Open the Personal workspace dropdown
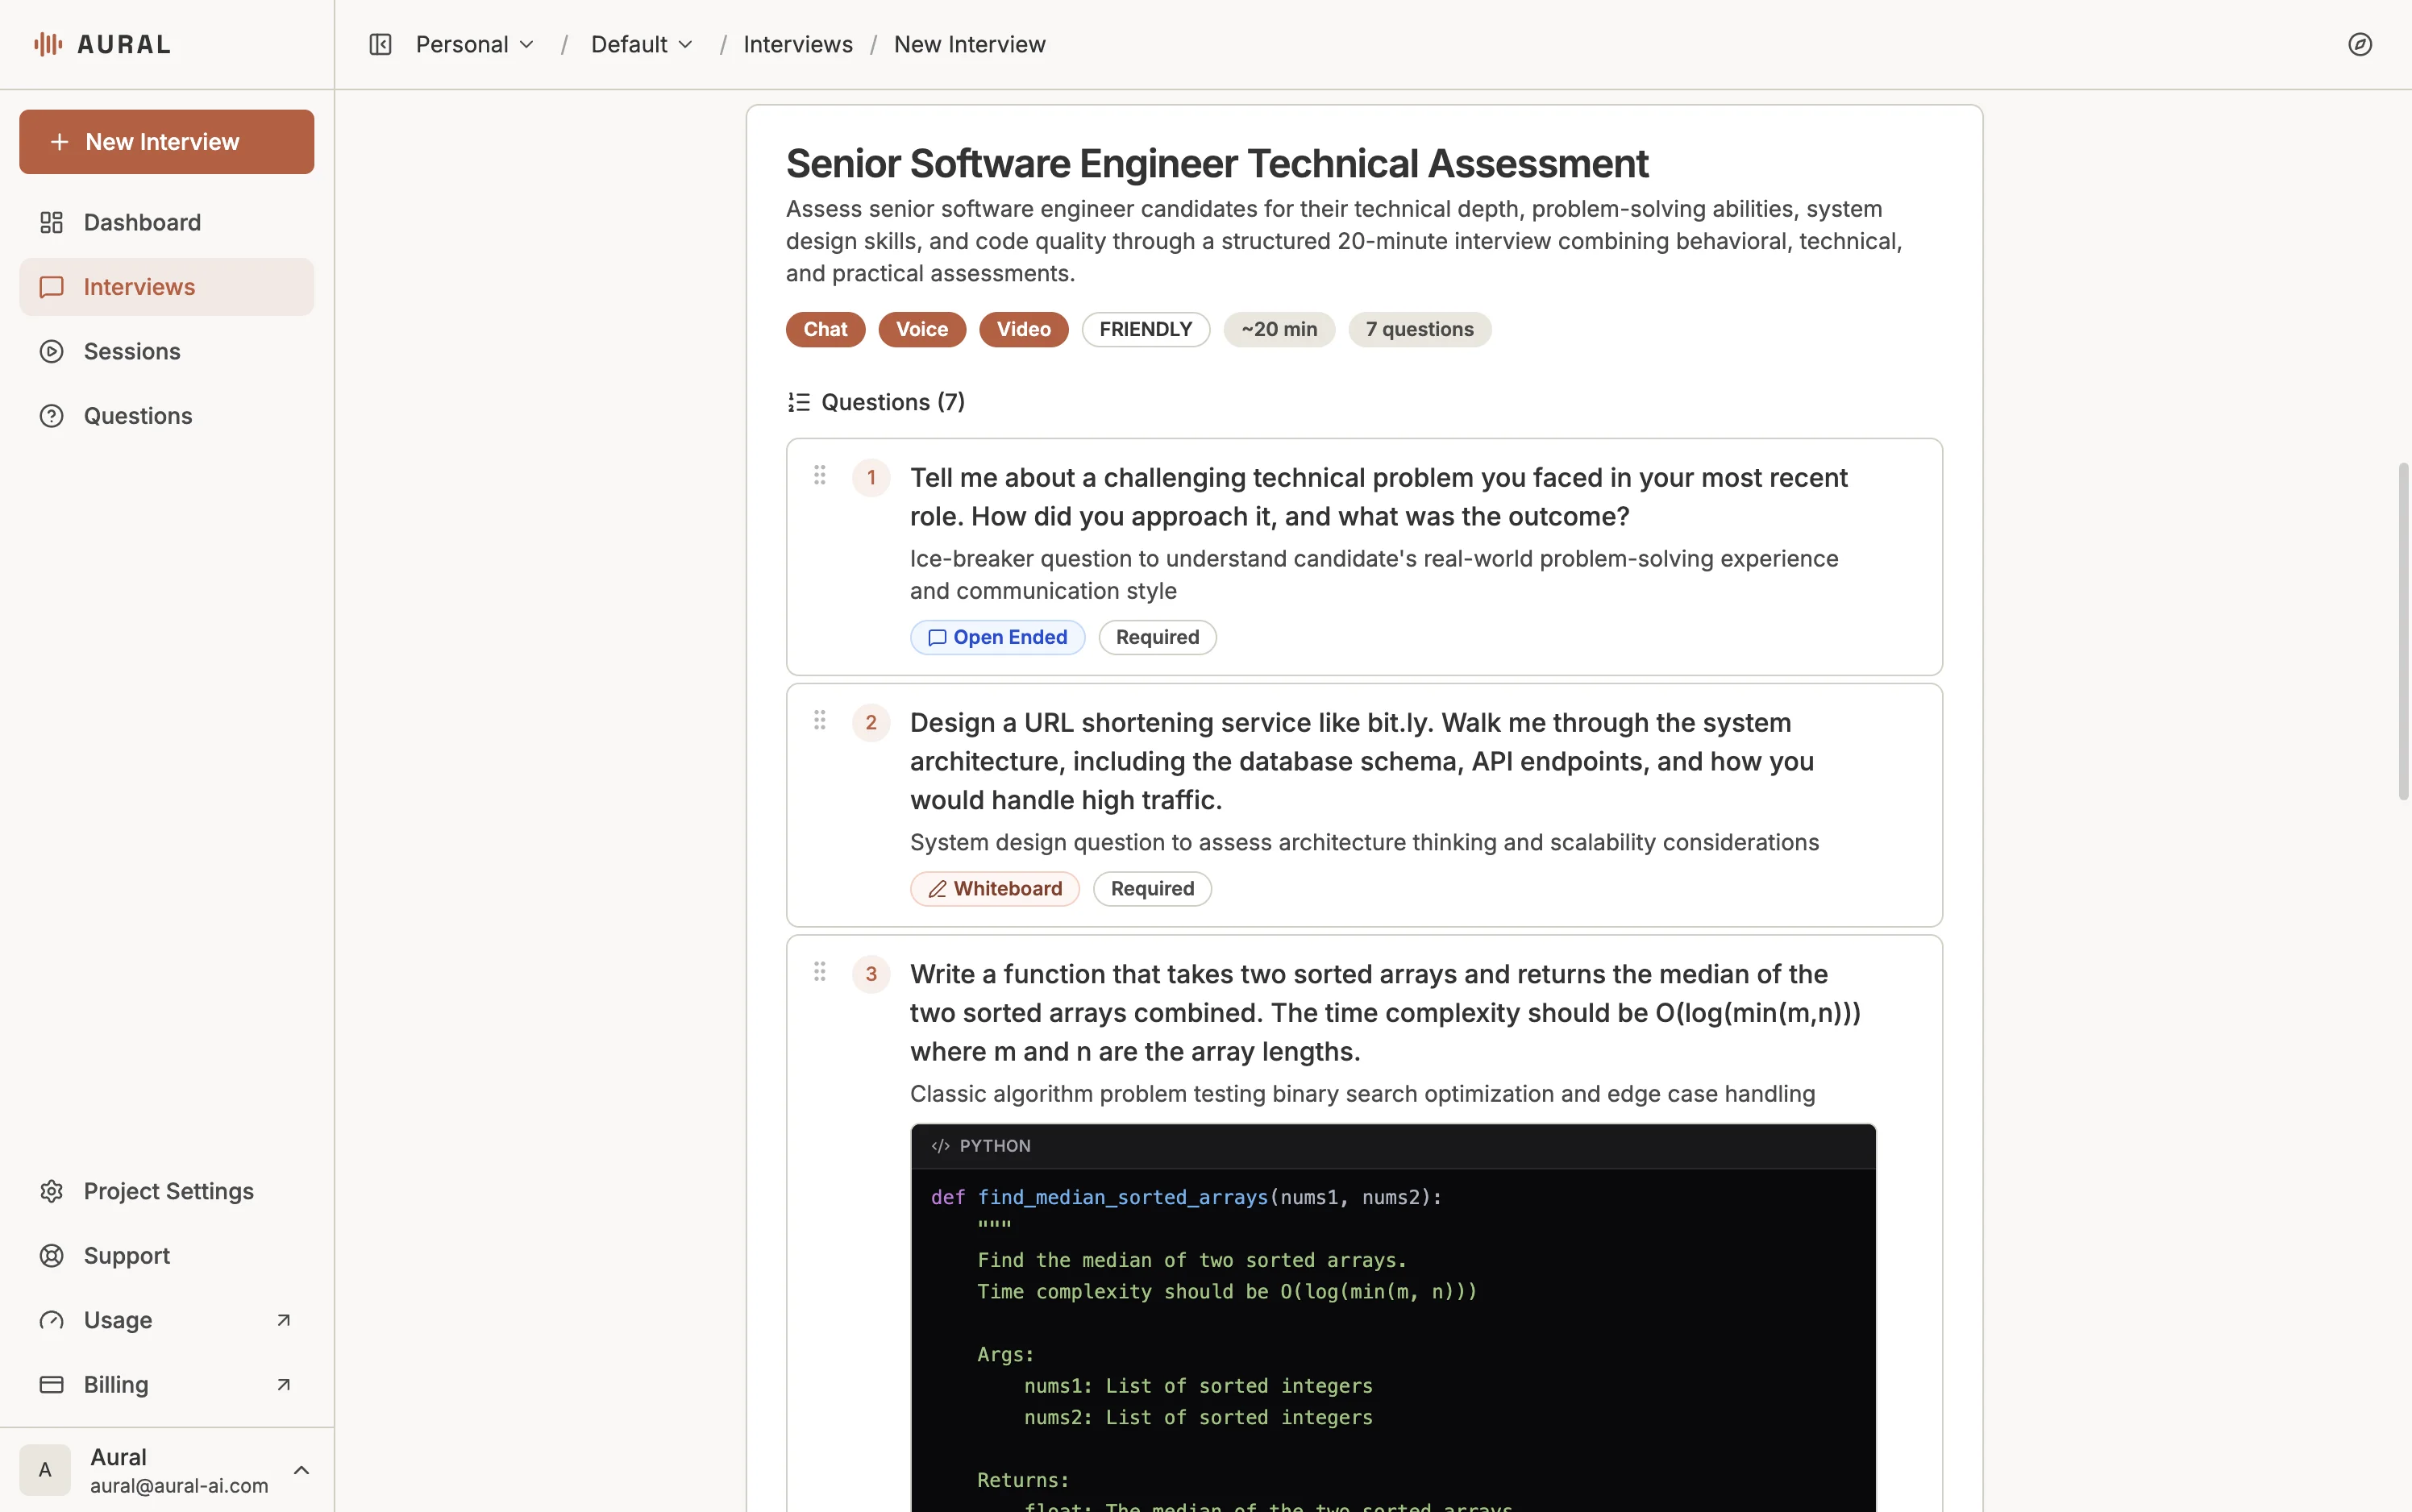This screenshot has height=1512, width=2412. [475, 44]
